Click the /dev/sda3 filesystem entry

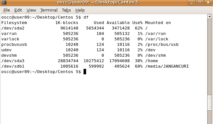(13, 61)
